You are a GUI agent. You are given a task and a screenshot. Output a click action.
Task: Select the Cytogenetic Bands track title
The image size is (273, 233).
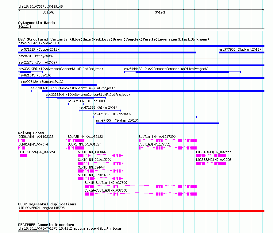tap(37, 23)
